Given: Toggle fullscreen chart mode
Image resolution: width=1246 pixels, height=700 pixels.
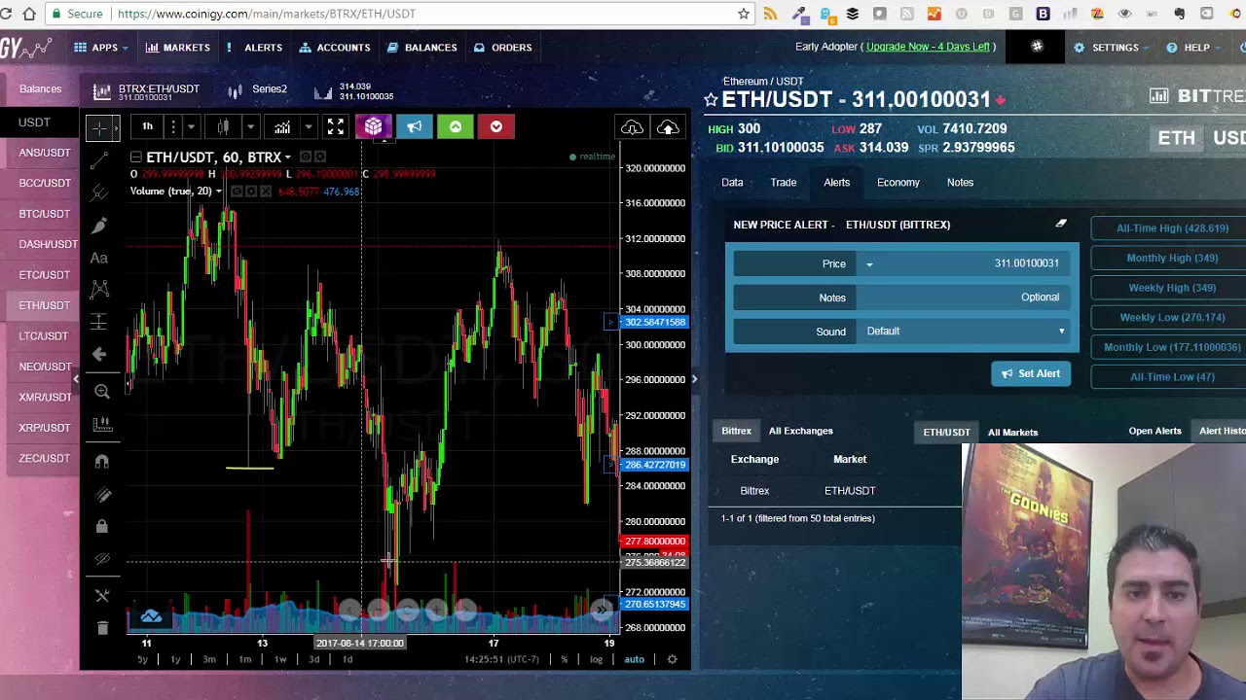Looking at the screenshot, I should coord(335,126).
